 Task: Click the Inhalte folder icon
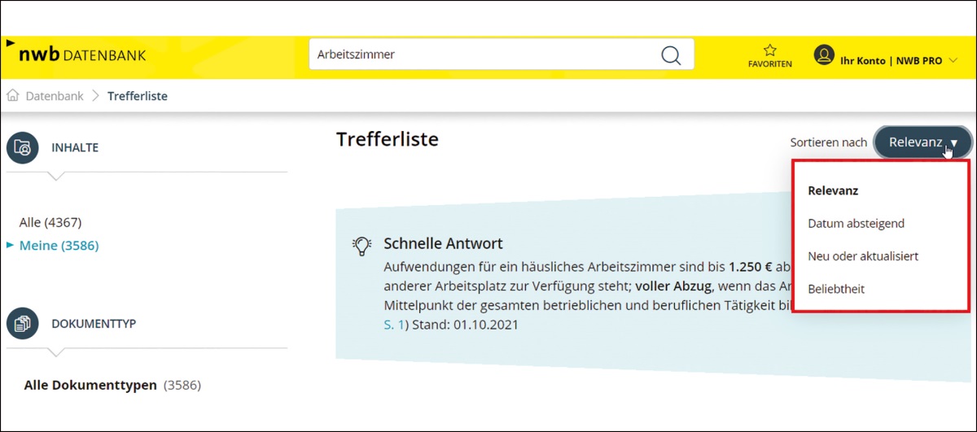[23, 148]
